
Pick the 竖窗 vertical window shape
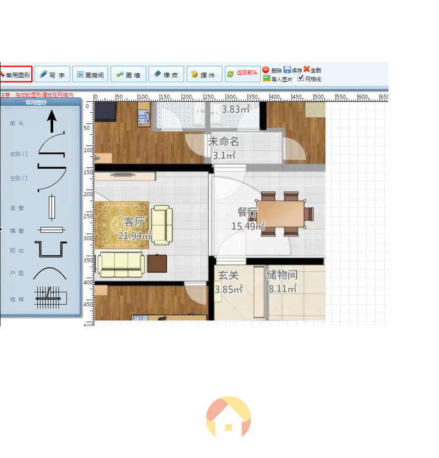(52, 207)
